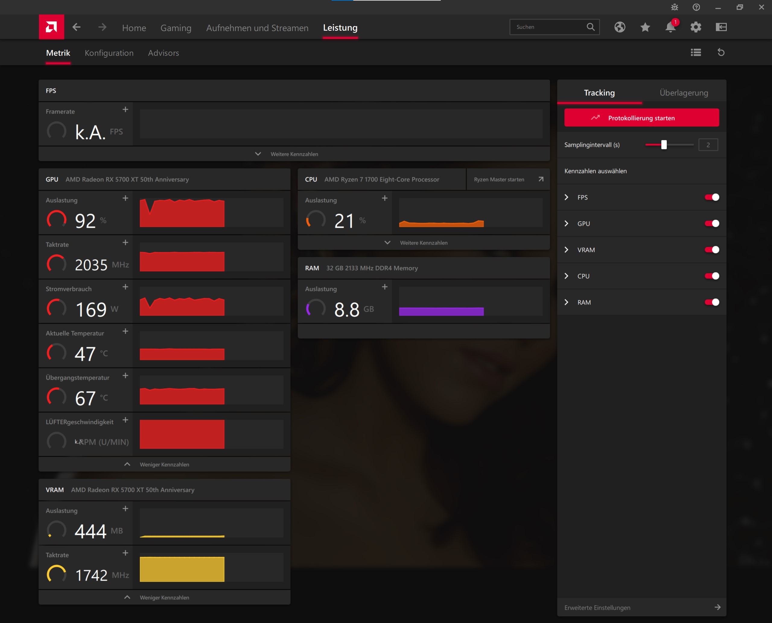Add VRAM Auslastung with plus icon
Viewport: 772px width, 623px height.
125,509
